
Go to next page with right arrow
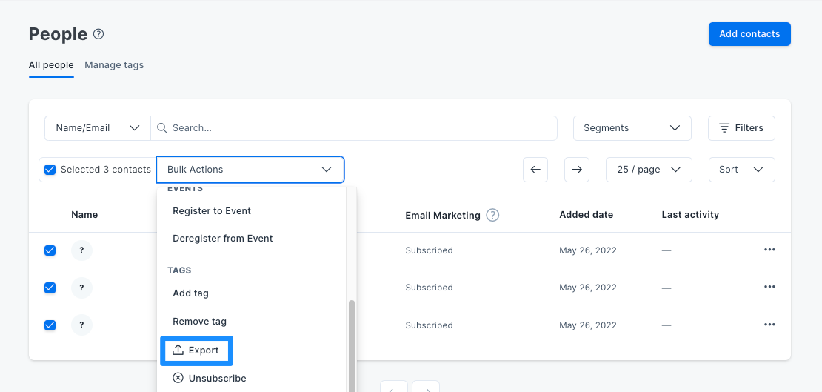[577, 170]
